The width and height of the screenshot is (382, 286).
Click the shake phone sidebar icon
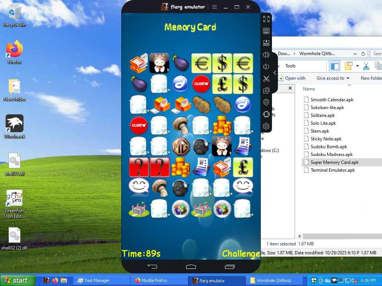click(266, 114)
